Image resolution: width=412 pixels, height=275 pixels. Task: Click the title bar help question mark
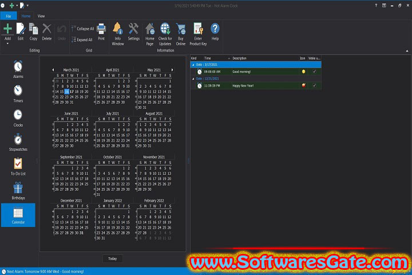tap(376, 5)
